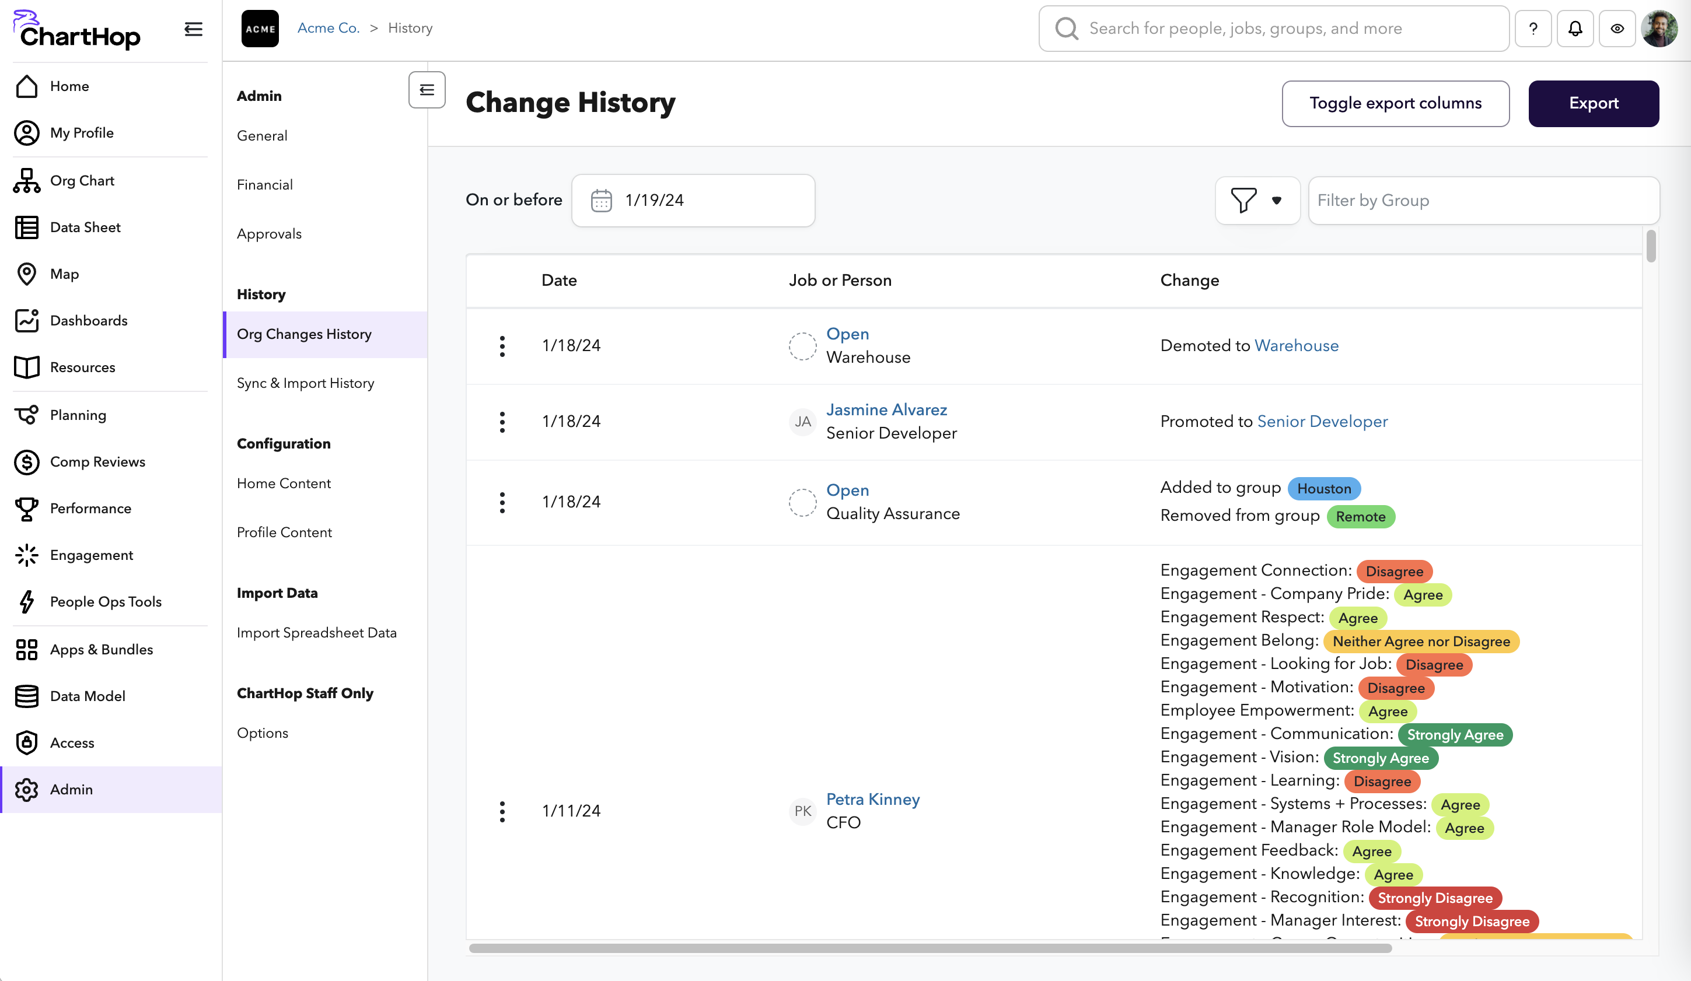Click the horizontal table scrollbar
Viewport: 1691px width, 981px height.
930,948
